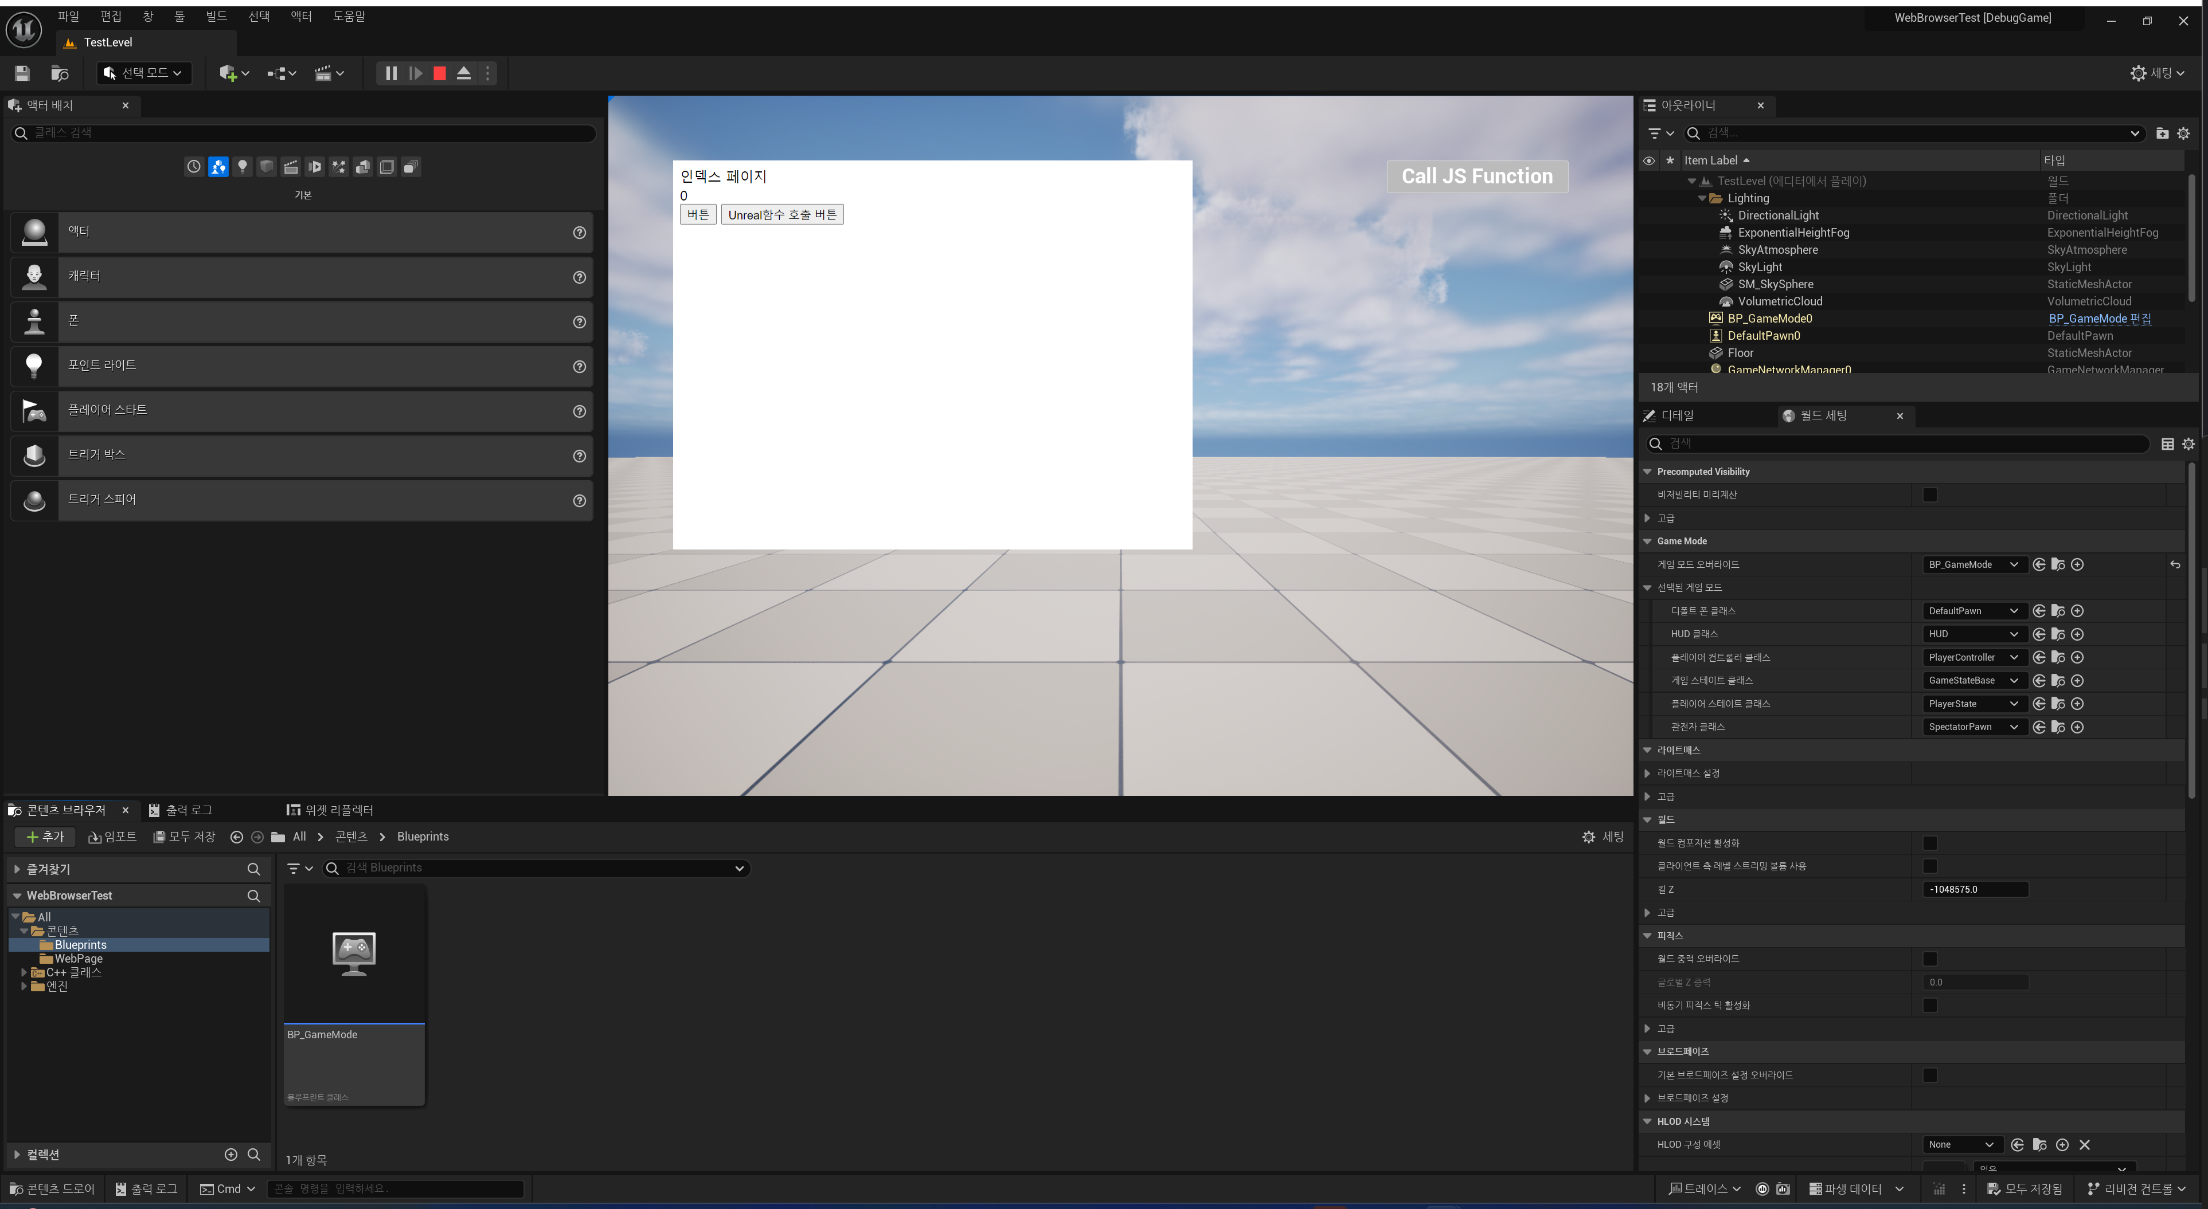Click the Recently Placed clock icon

pos(194,167)
